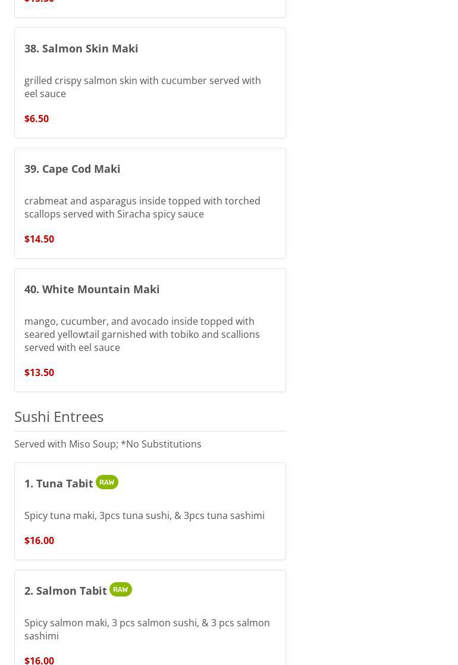Click the Sushi Entrees section heading
The image size is (458, 665).
tap(59, 417)
